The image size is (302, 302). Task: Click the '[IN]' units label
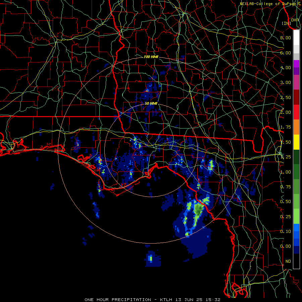[x=287, y=23]
